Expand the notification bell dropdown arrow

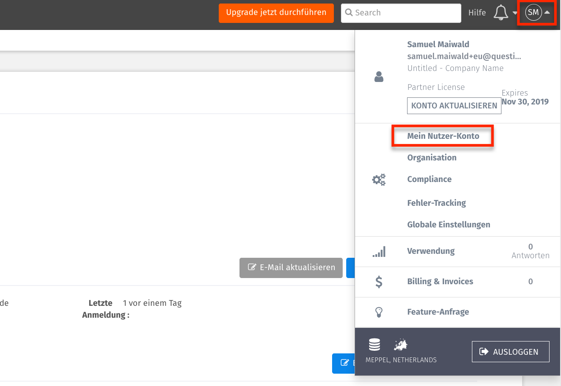pyautogui.click(x=515, y=13)
